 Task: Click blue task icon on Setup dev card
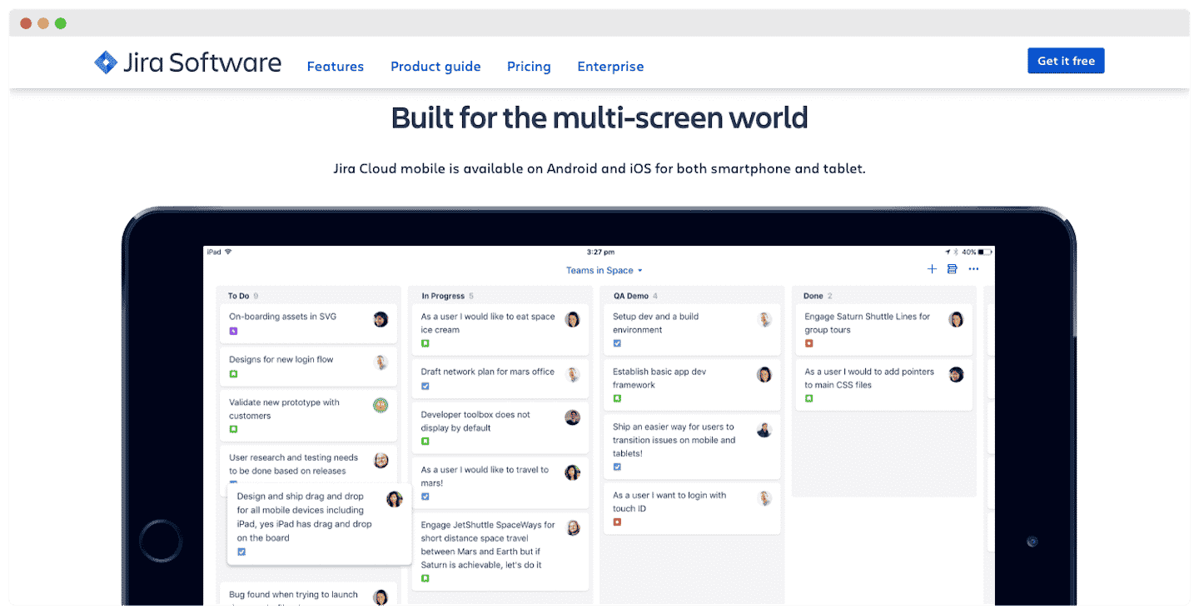(617, 343)
